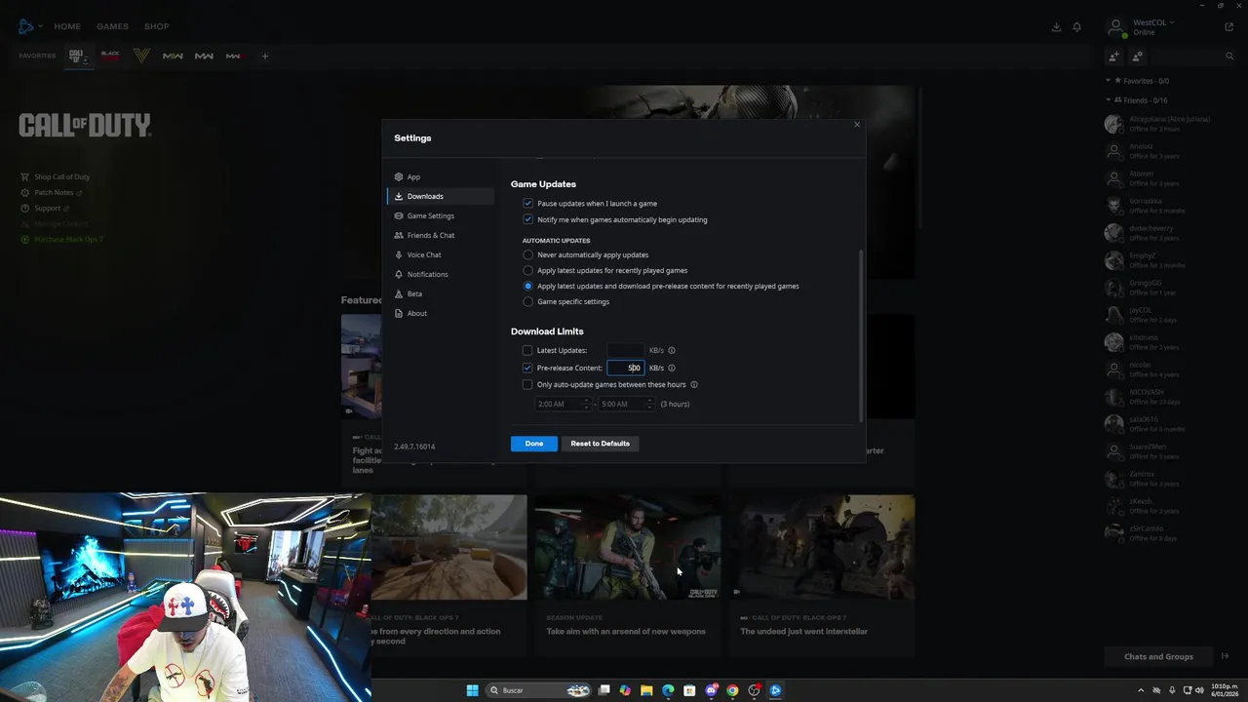The image size is (1248, 702).
Task: Open App settings section
Action: pyautogui.click(x=440, y=176)
